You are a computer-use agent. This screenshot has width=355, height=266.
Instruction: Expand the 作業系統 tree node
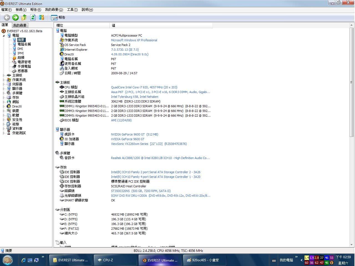(4, 80)
